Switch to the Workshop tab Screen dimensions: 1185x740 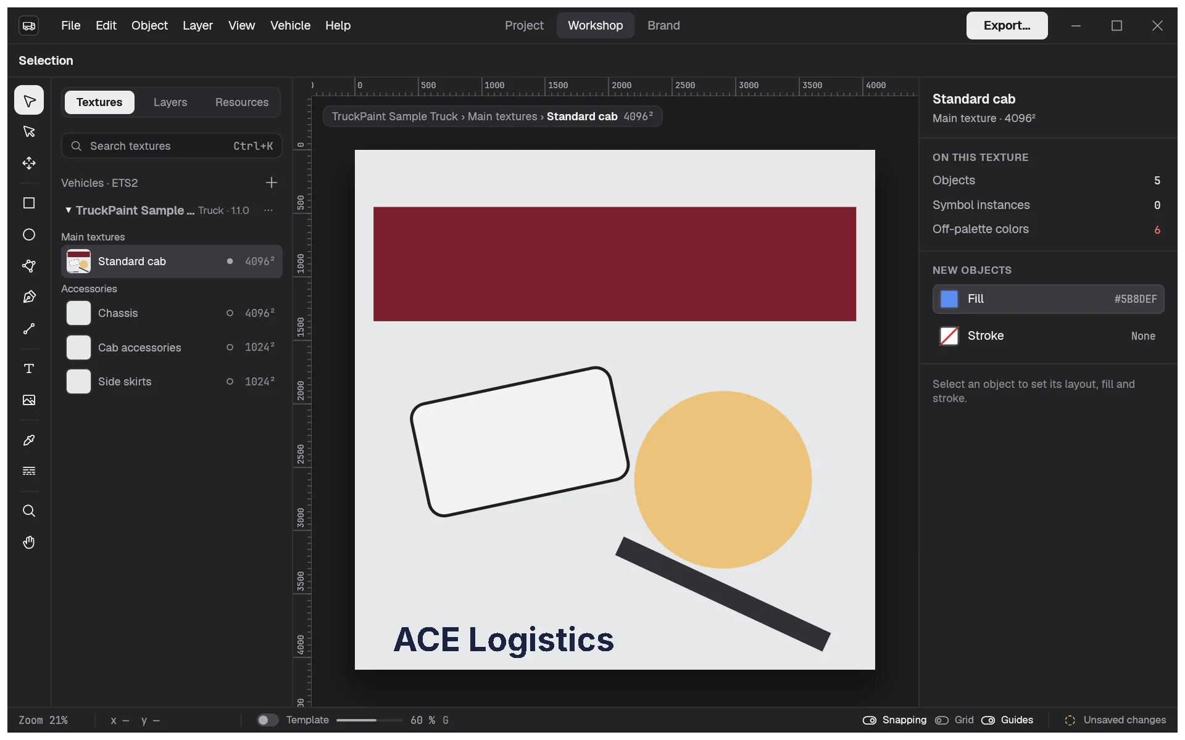[595, 26]
